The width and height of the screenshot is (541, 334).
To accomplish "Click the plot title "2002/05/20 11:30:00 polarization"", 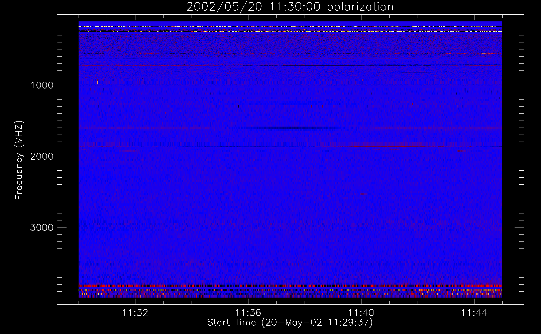I will coord(290,7).
